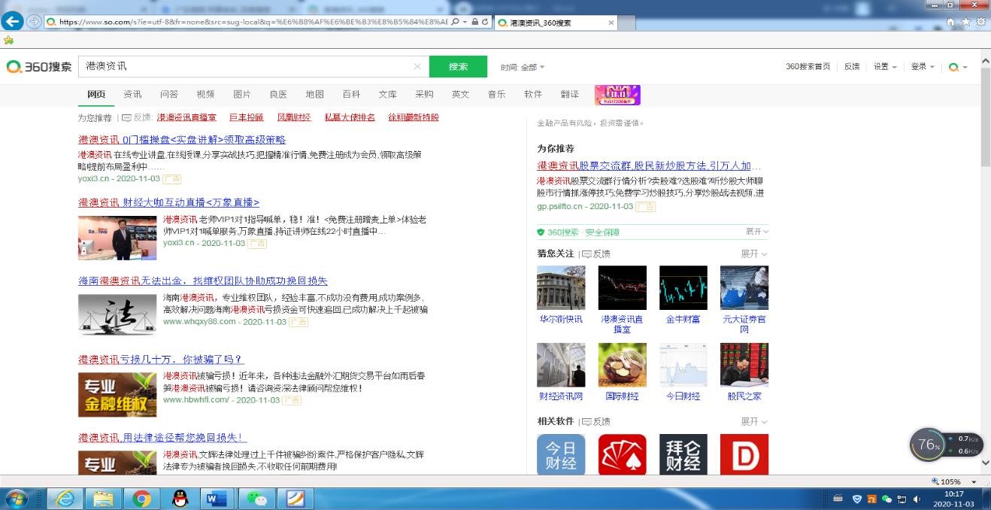Open the 海南港澳资讯无法出金 result title
This screenshot has width=991, height=510.
point(203,281)
